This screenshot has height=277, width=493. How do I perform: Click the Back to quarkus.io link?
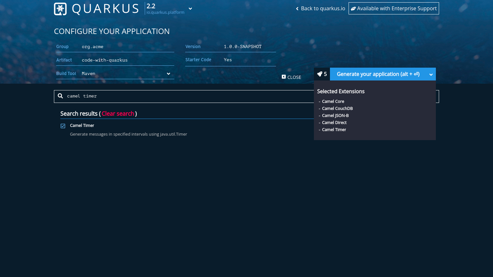click(x=323, y=8)
